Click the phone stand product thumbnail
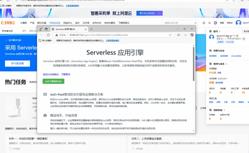 pos(17,108)
